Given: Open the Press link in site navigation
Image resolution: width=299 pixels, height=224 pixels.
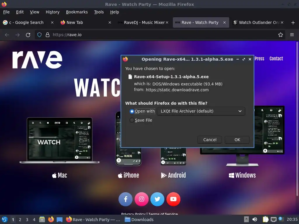Looking at the screenshot, I should tap(259, 59).
